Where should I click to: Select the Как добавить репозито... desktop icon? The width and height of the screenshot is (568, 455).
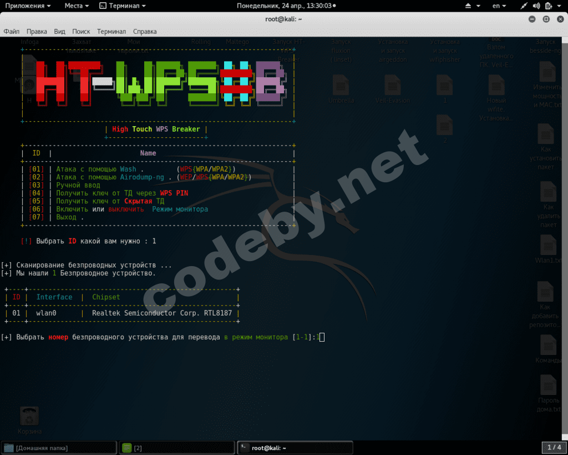pyautogui.click(x=545, y=305)
